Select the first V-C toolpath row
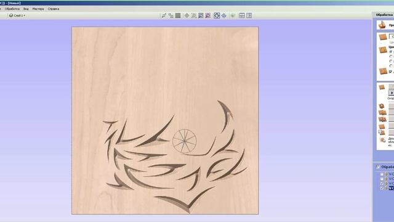 pos(392,174)
